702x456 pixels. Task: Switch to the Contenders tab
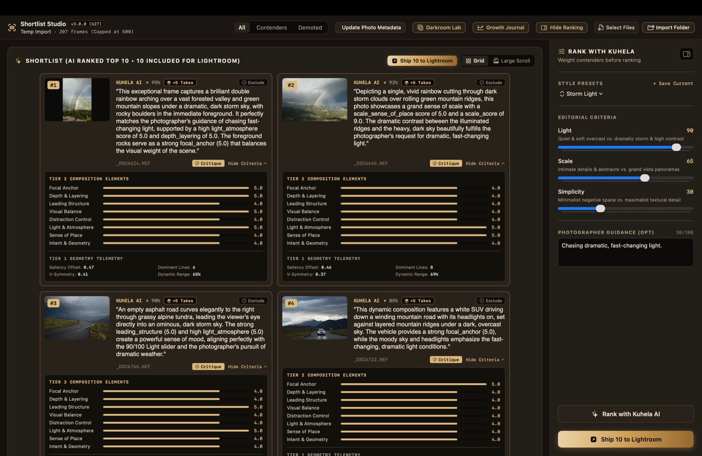[x=271, y=27]
